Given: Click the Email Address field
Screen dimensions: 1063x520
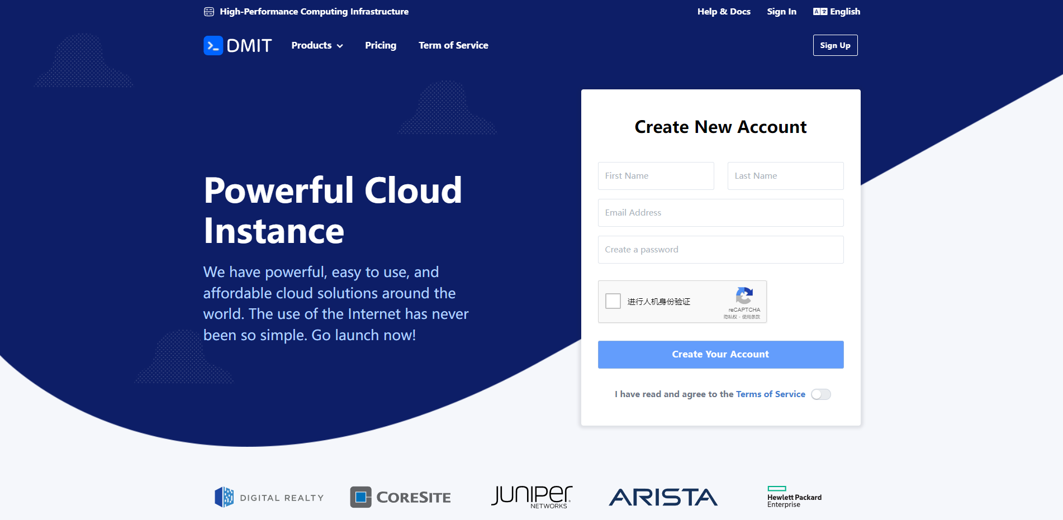Looking at the screenshot, I should 720,213.
